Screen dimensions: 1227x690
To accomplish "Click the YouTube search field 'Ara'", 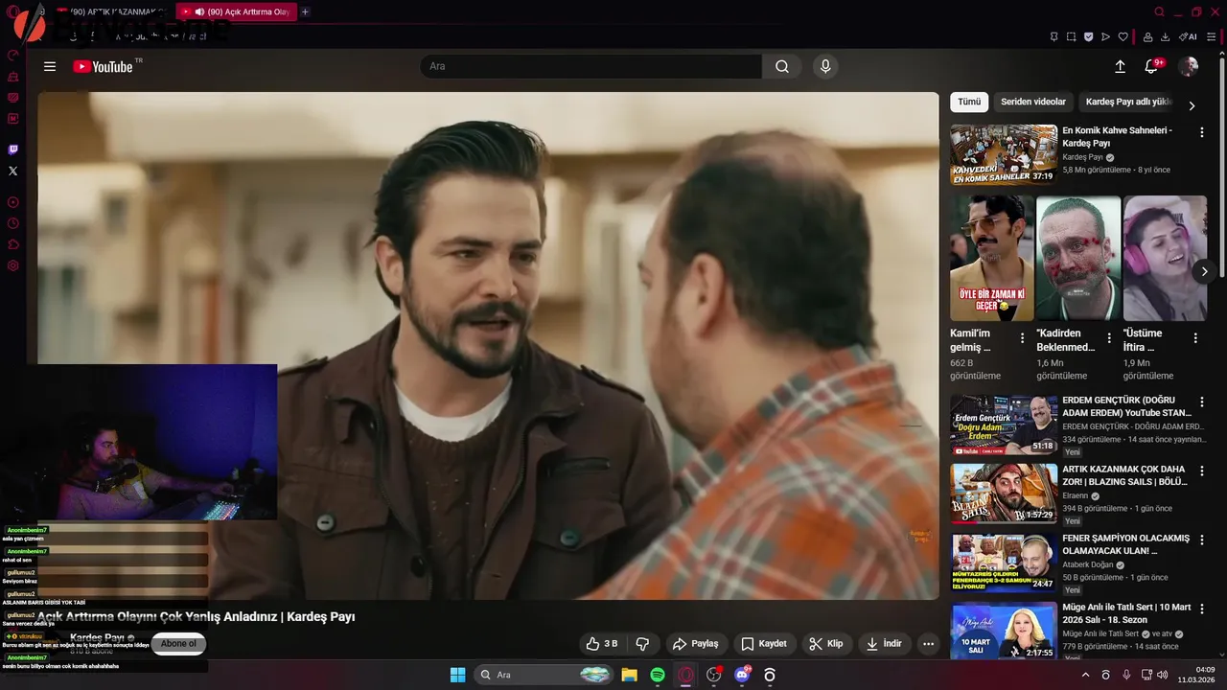I will click(x=590, y=66).
